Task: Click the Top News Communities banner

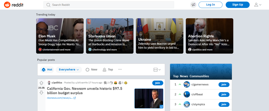Action: pyautogui.click(x=201, y=72)
